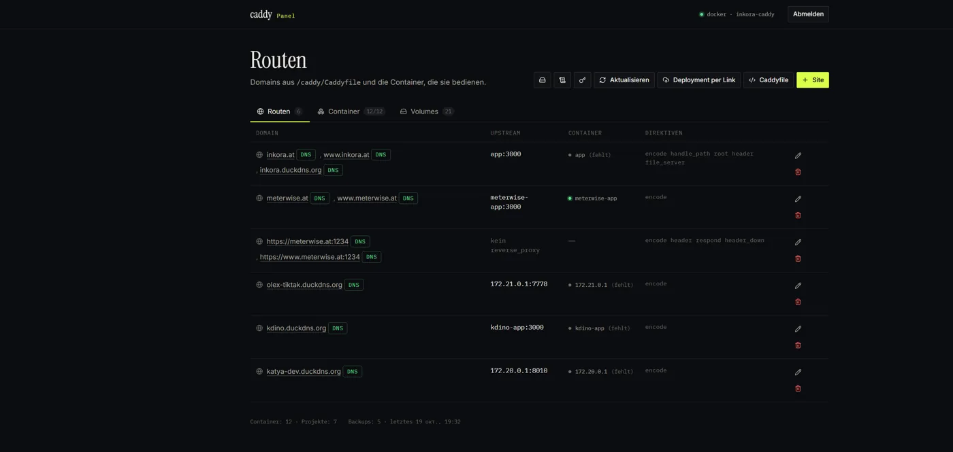The image size is (953, 452).
Task: Click the 'Backups: 5' footer text
Action: (x=364, y=422)
